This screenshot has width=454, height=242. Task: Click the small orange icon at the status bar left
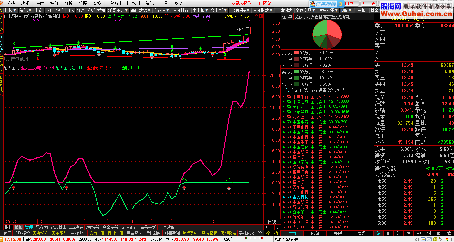click(2, 239)
